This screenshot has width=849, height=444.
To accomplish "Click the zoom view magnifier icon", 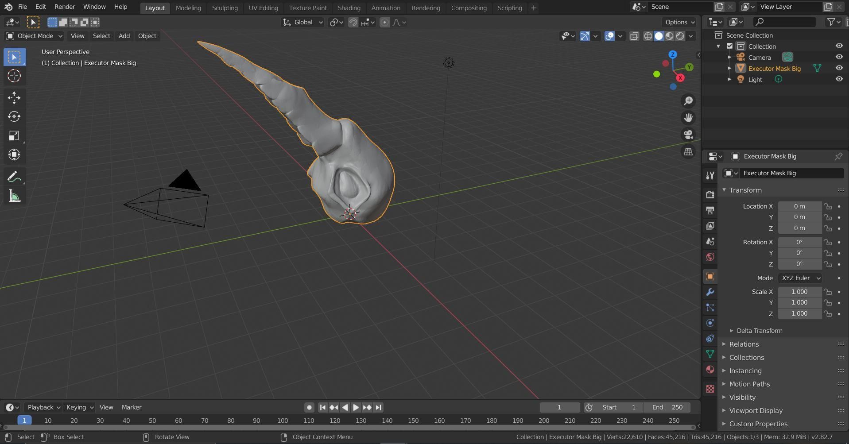I will [x=688, y=101].
